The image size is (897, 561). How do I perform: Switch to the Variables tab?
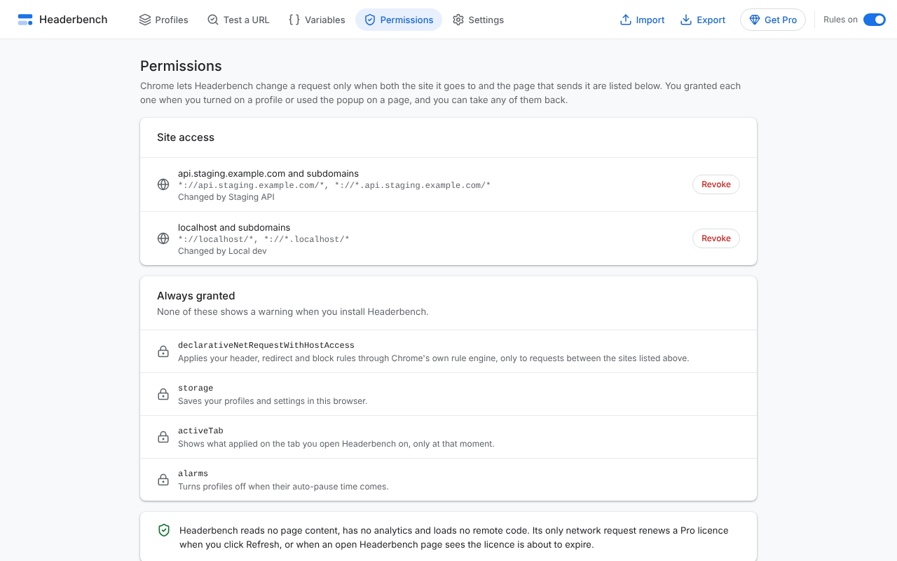click(x=317, y=20)
